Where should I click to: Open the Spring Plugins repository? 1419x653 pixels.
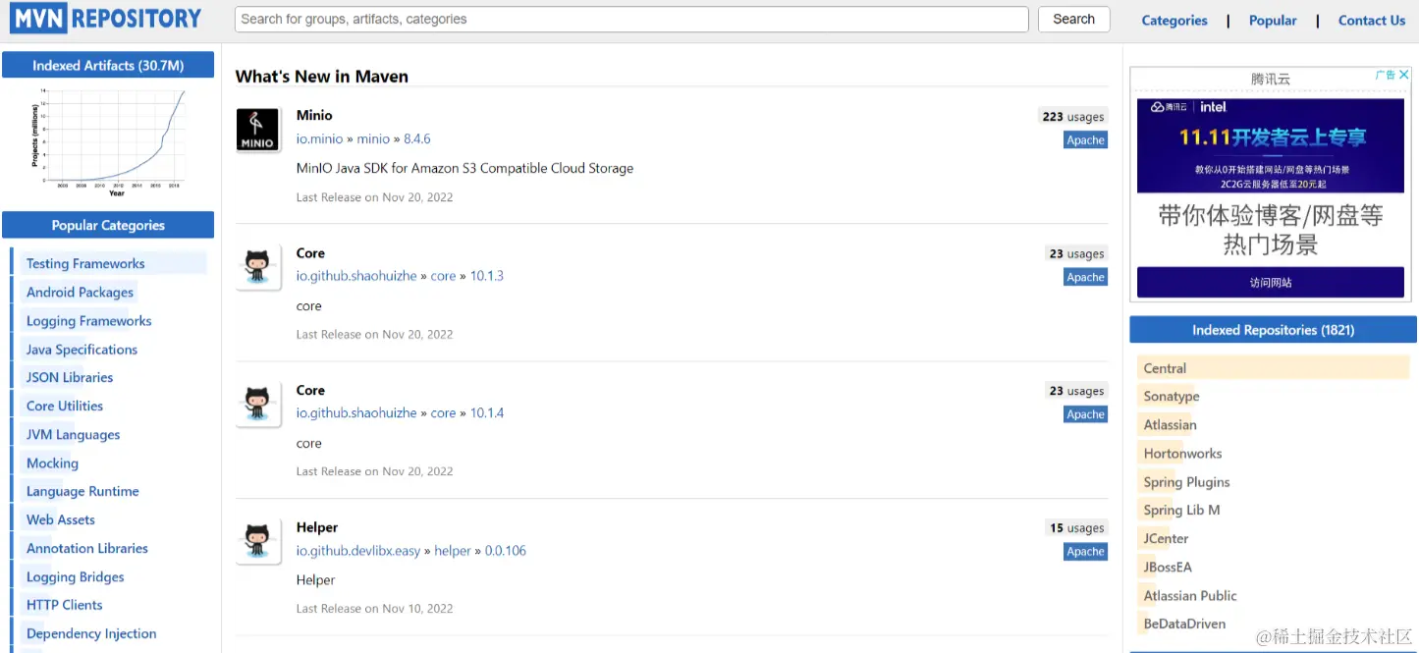[1186, 482]
